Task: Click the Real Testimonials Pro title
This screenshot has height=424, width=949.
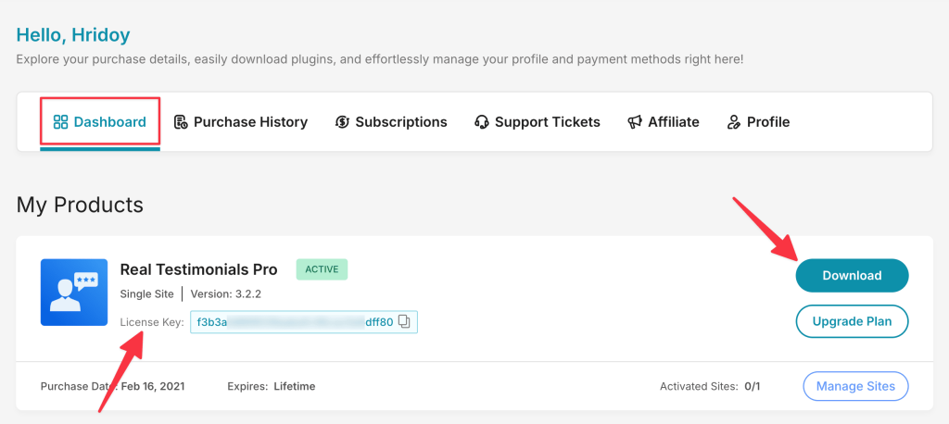Action: tap(198, 269)
